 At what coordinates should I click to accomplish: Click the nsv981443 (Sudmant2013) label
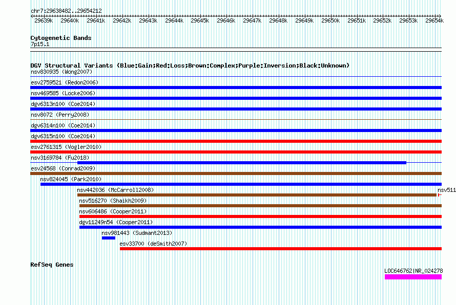[137, 233]
